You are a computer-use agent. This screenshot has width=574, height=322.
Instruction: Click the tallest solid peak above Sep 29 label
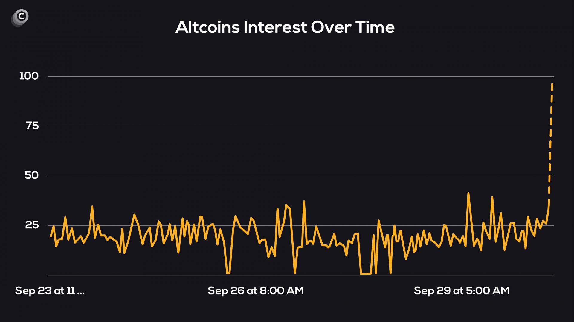468,193
